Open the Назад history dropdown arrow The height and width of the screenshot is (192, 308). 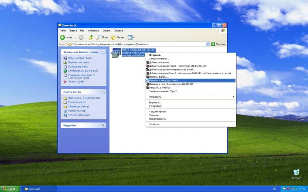click(75, 37)
